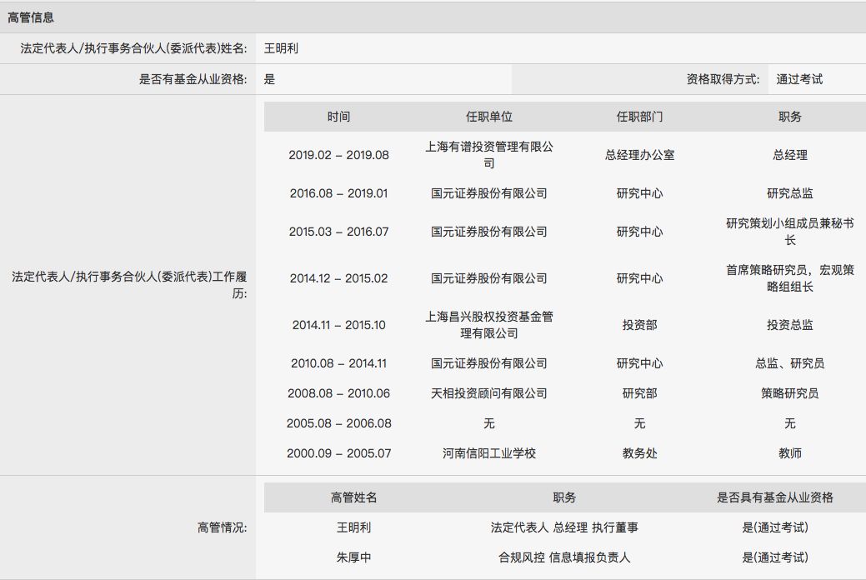Select 河南信阳工业学校 cell
This screenshot has width=866, height=580.
click(x=488, y=453)
